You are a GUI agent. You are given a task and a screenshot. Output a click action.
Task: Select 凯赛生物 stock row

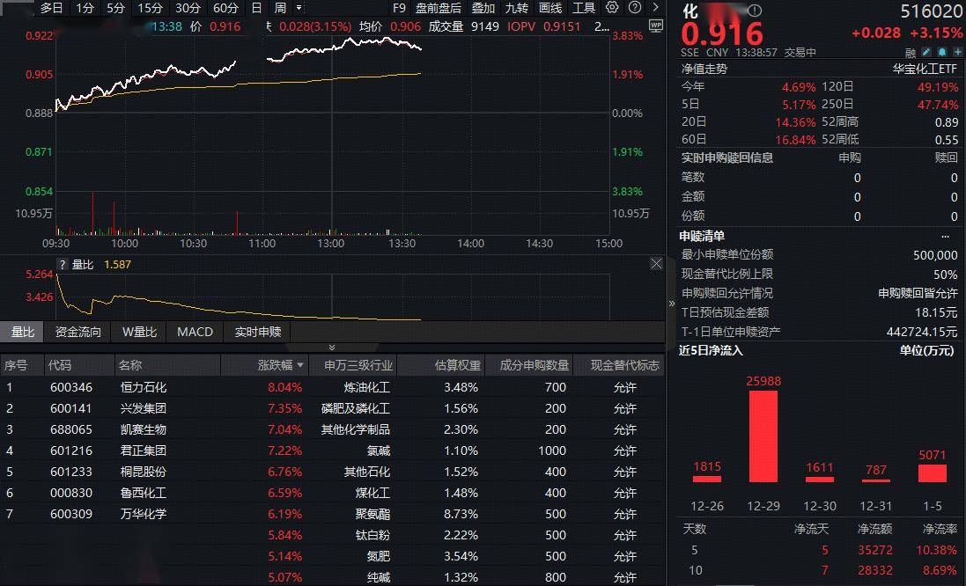332,429
